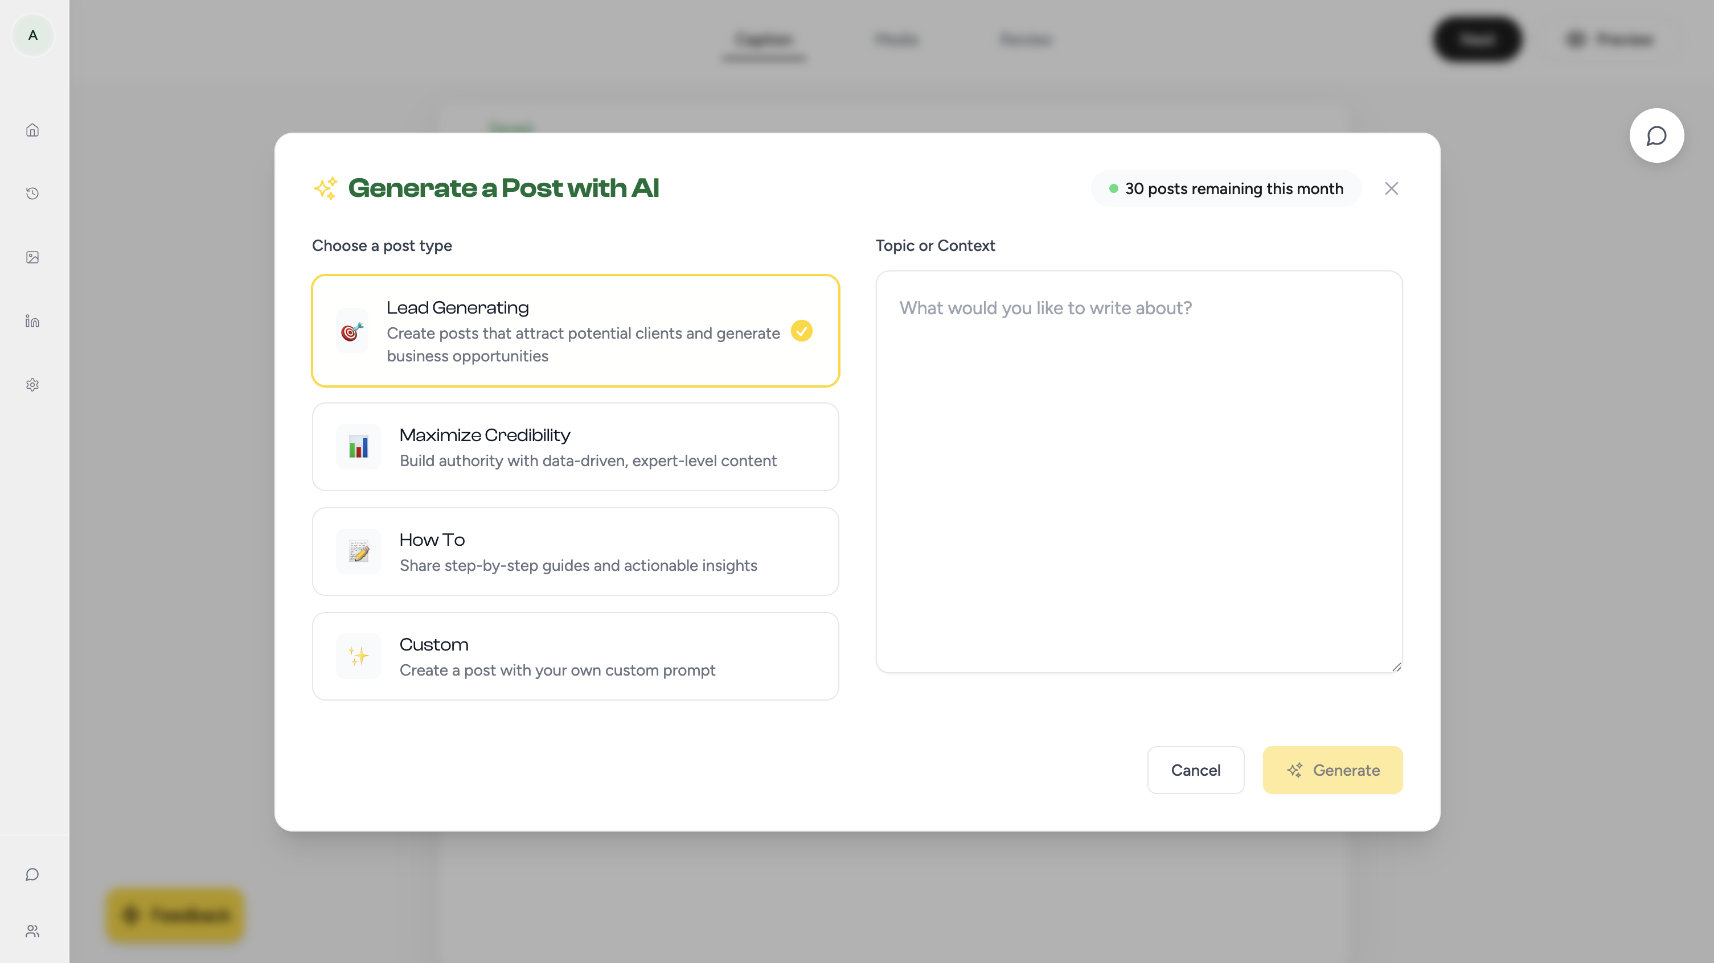Screen dimensions: 1714x963
Task: Choose the Maximize Credibility post type
Action: 575,447
